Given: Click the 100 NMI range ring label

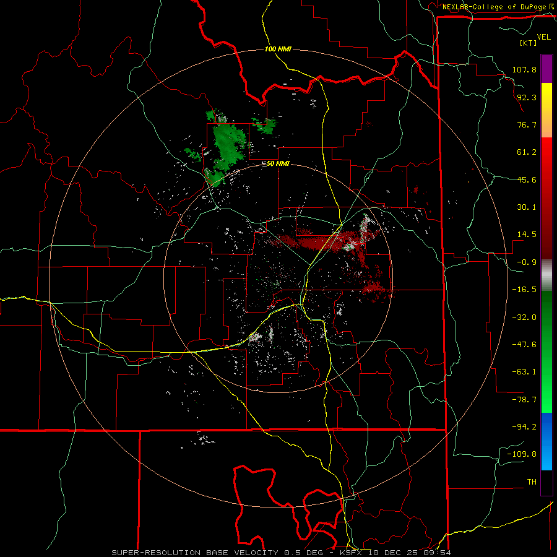Looking at the screenshot, I should 278,49.
